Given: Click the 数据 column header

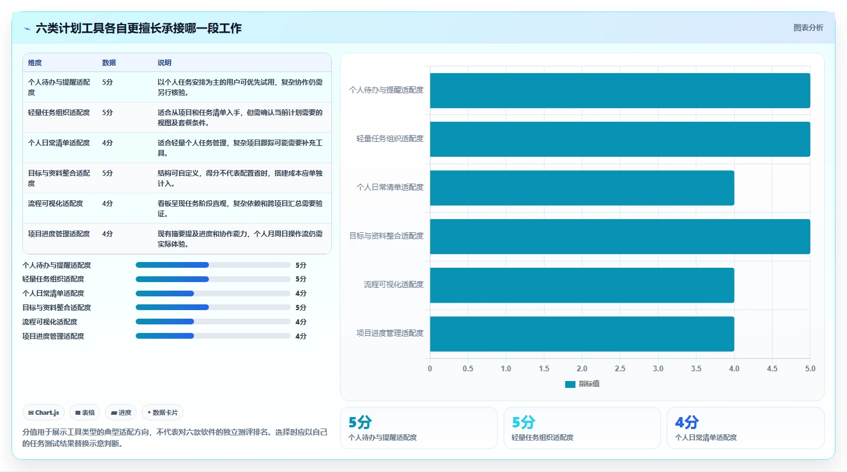Looking at the screenshot, I should coord(109,63).
